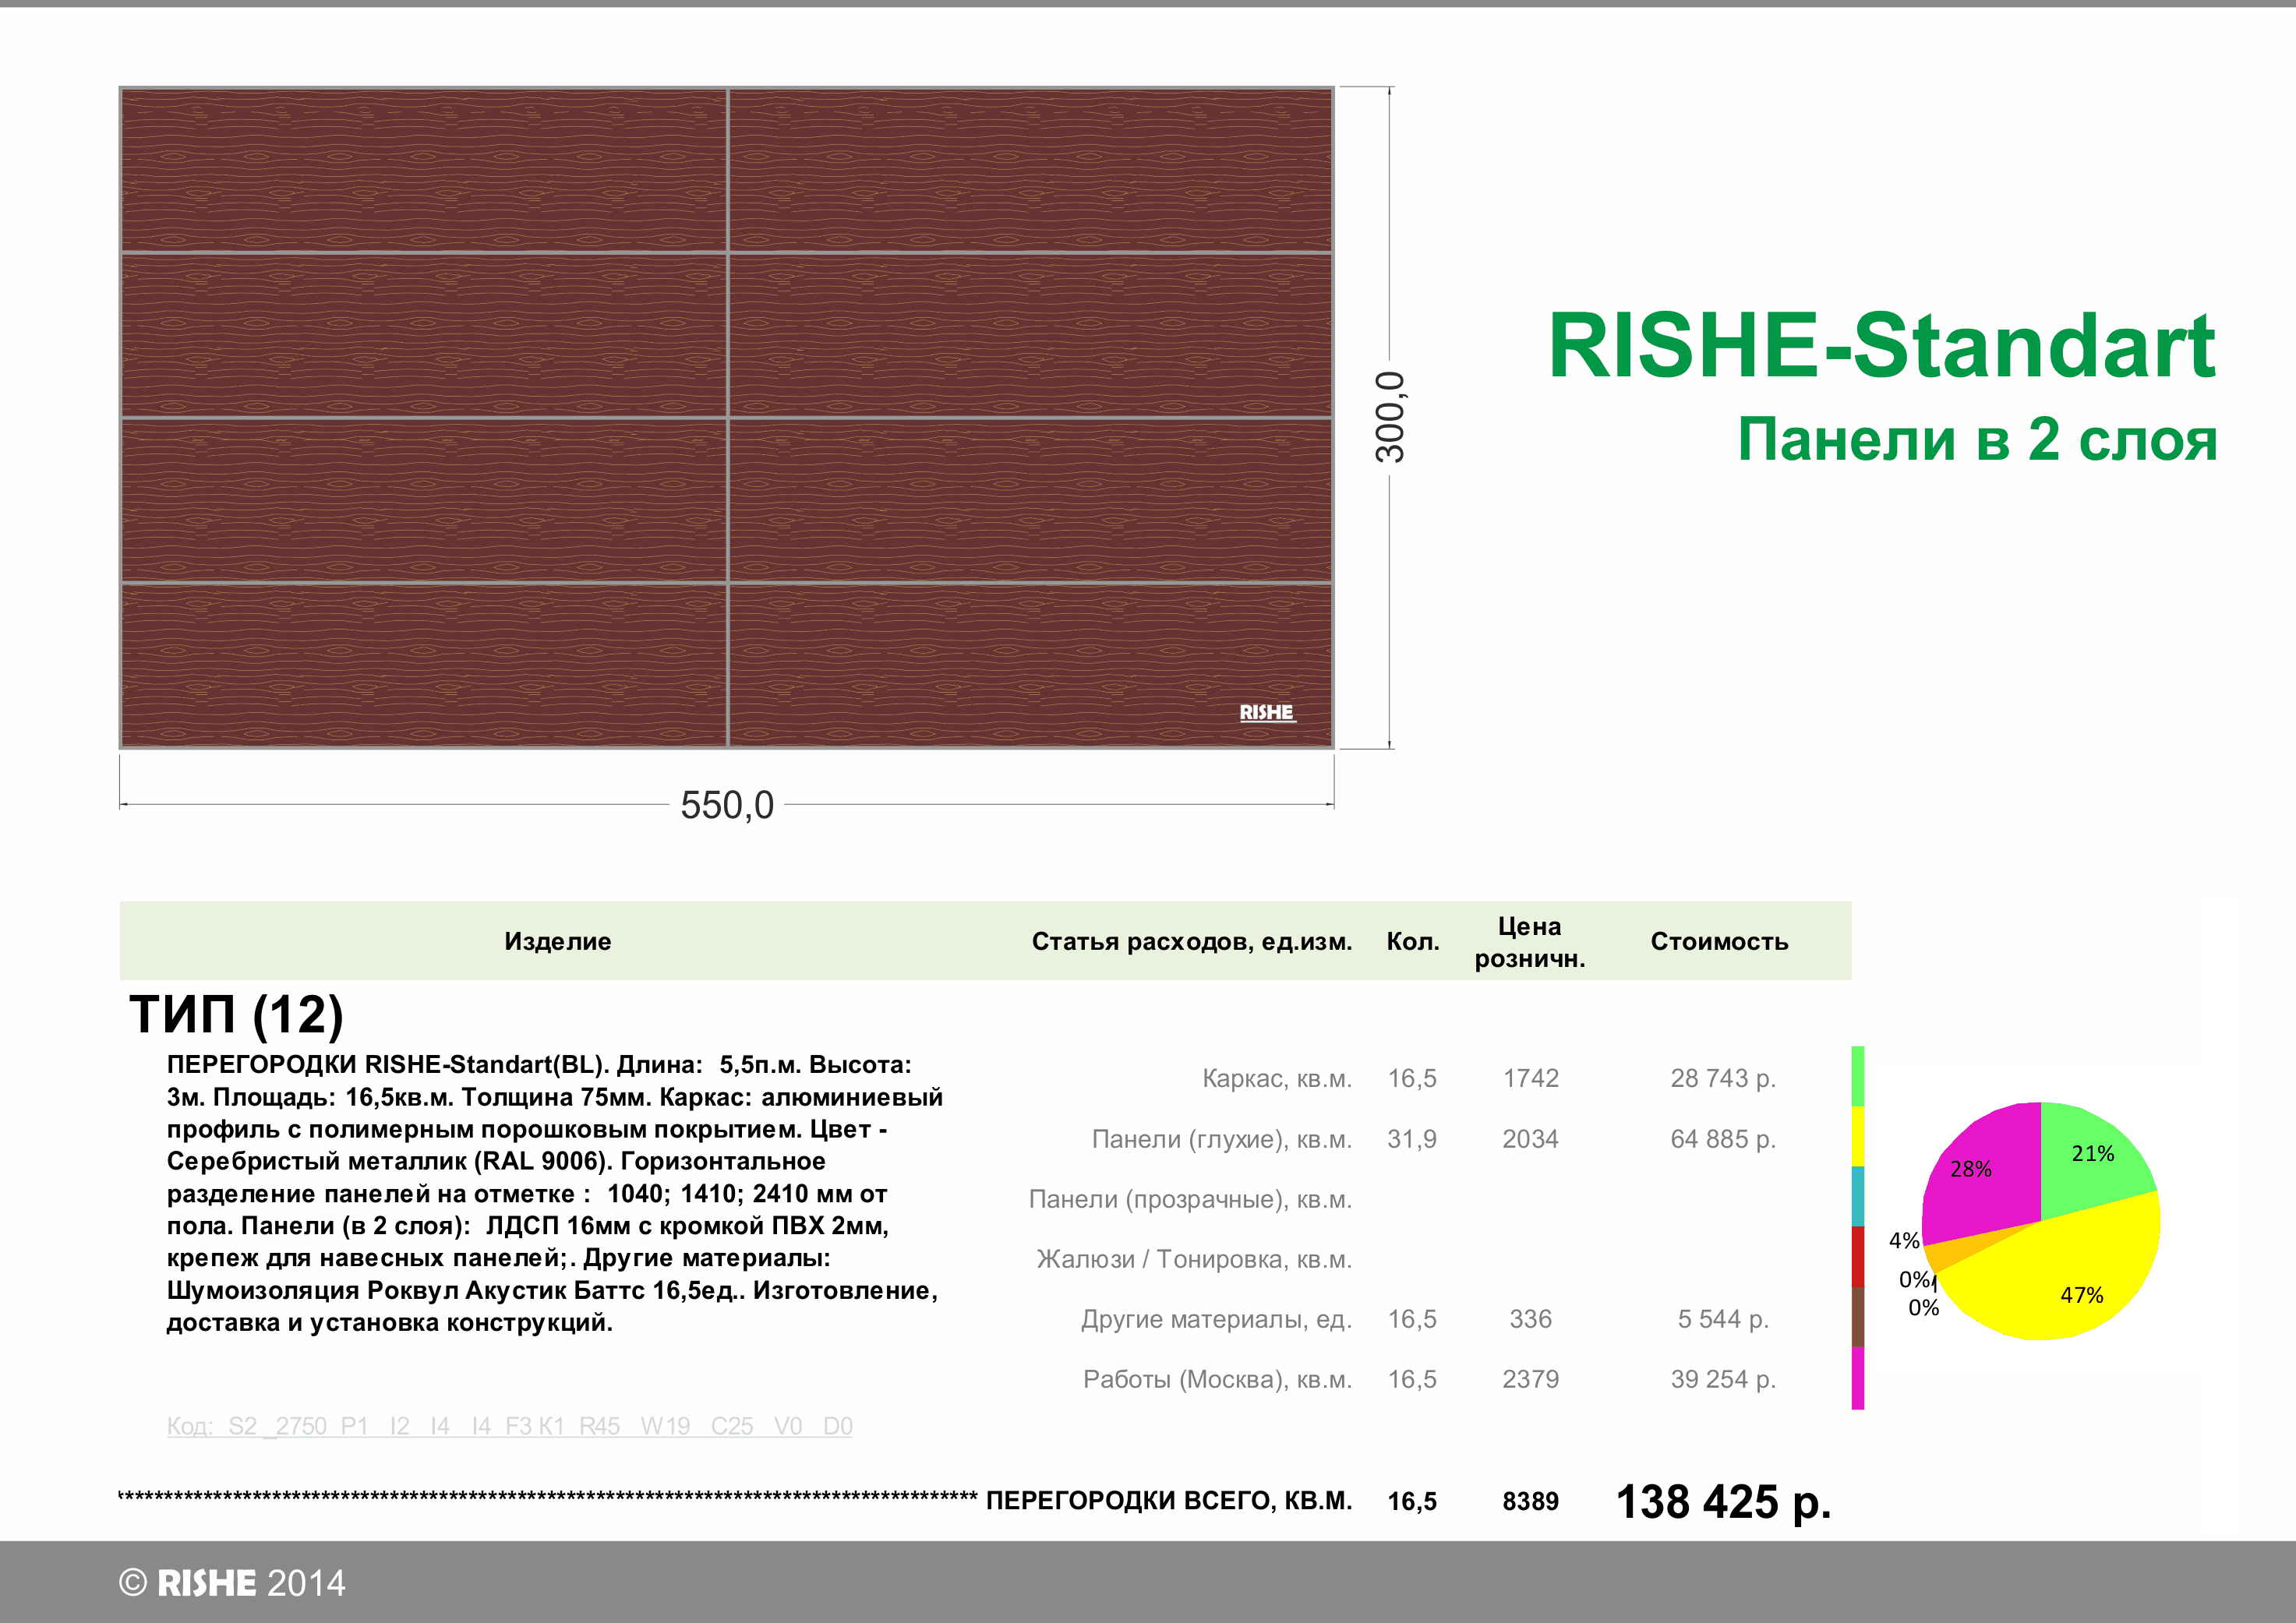Click the total price '138 425 р.'
Viewport: 2296px width, 1623px height.
1724,1502
